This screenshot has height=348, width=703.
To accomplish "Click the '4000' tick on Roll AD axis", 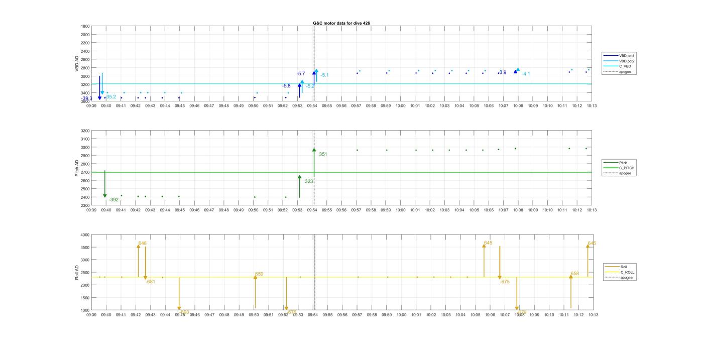I will tap(85, 235).
